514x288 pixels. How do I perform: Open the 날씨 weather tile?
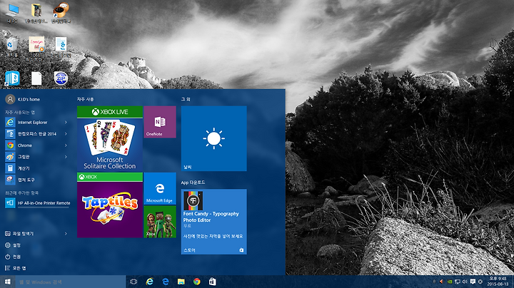[213, 138]
